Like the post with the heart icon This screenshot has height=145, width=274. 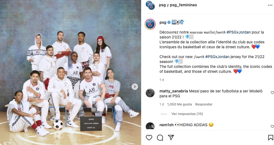149,138
